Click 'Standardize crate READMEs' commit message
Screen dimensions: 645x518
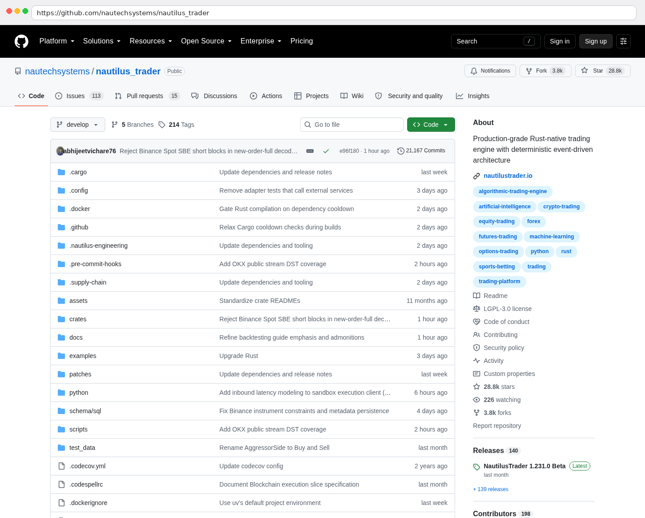(x=260, y=301)
